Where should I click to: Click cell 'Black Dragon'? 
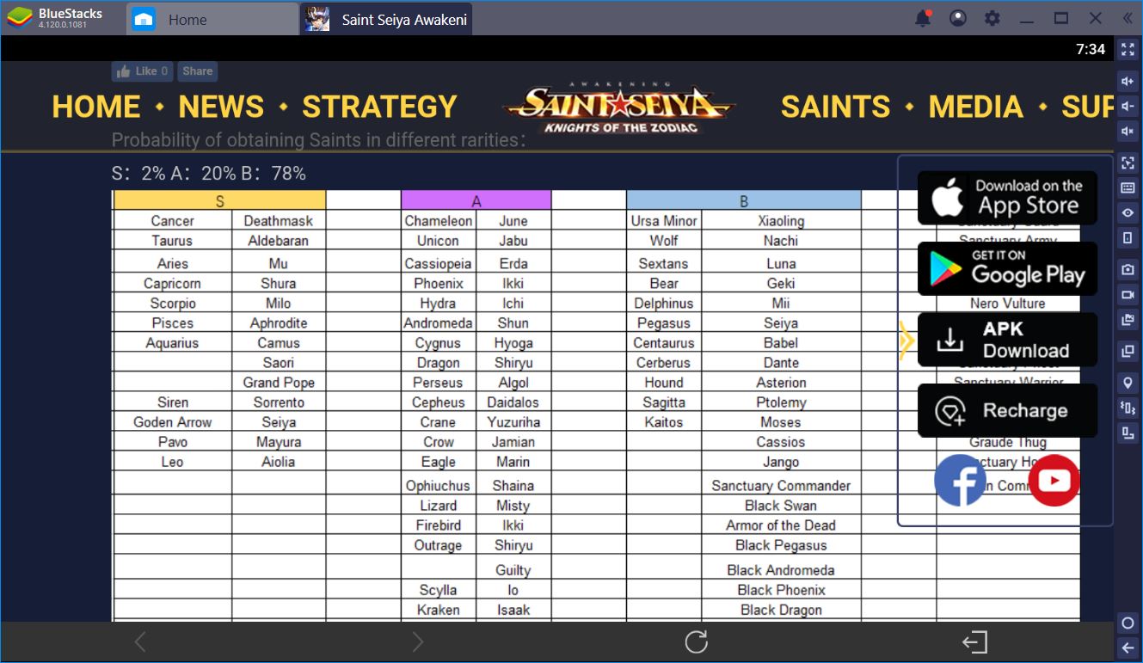coord(781,610)
